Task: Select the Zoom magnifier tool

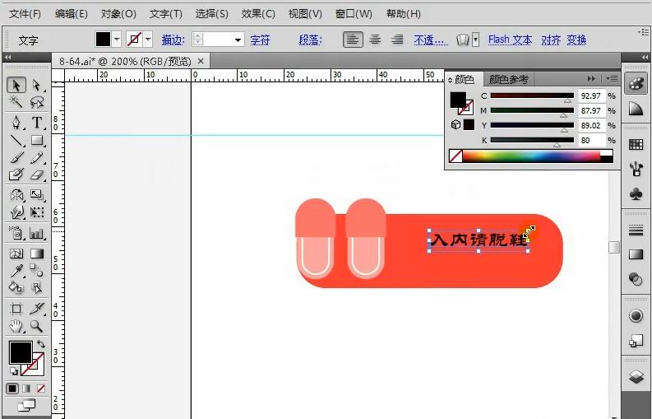Action: tap(37, 326)
